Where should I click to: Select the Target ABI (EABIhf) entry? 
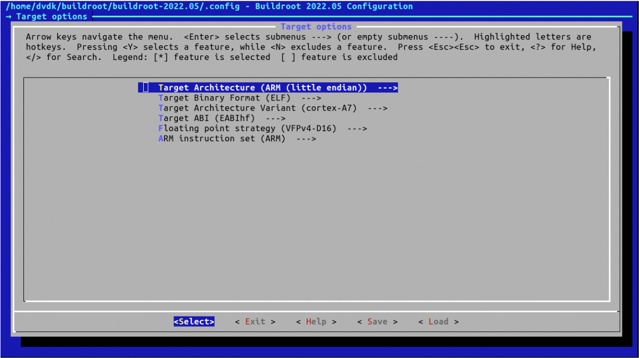click(207, 118)
